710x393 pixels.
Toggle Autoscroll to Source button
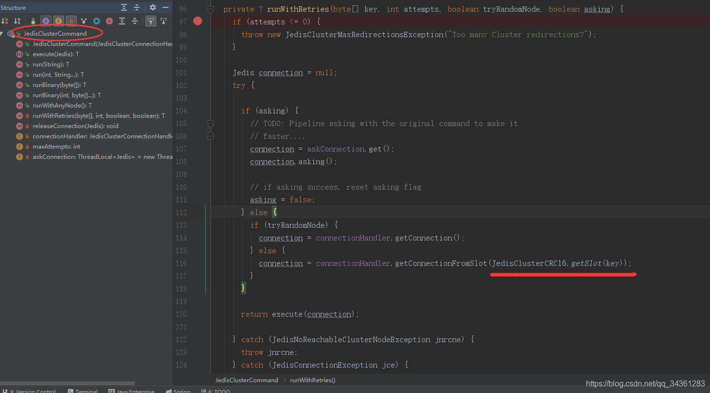[x=151, y=21]
